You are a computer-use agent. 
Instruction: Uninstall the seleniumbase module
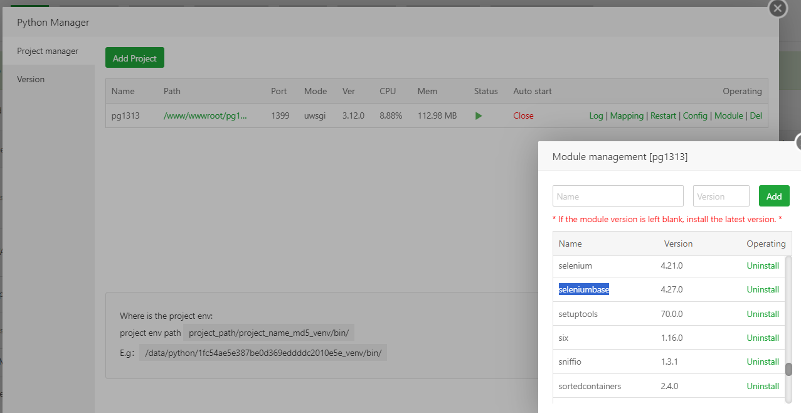click(x=763, y=290)
